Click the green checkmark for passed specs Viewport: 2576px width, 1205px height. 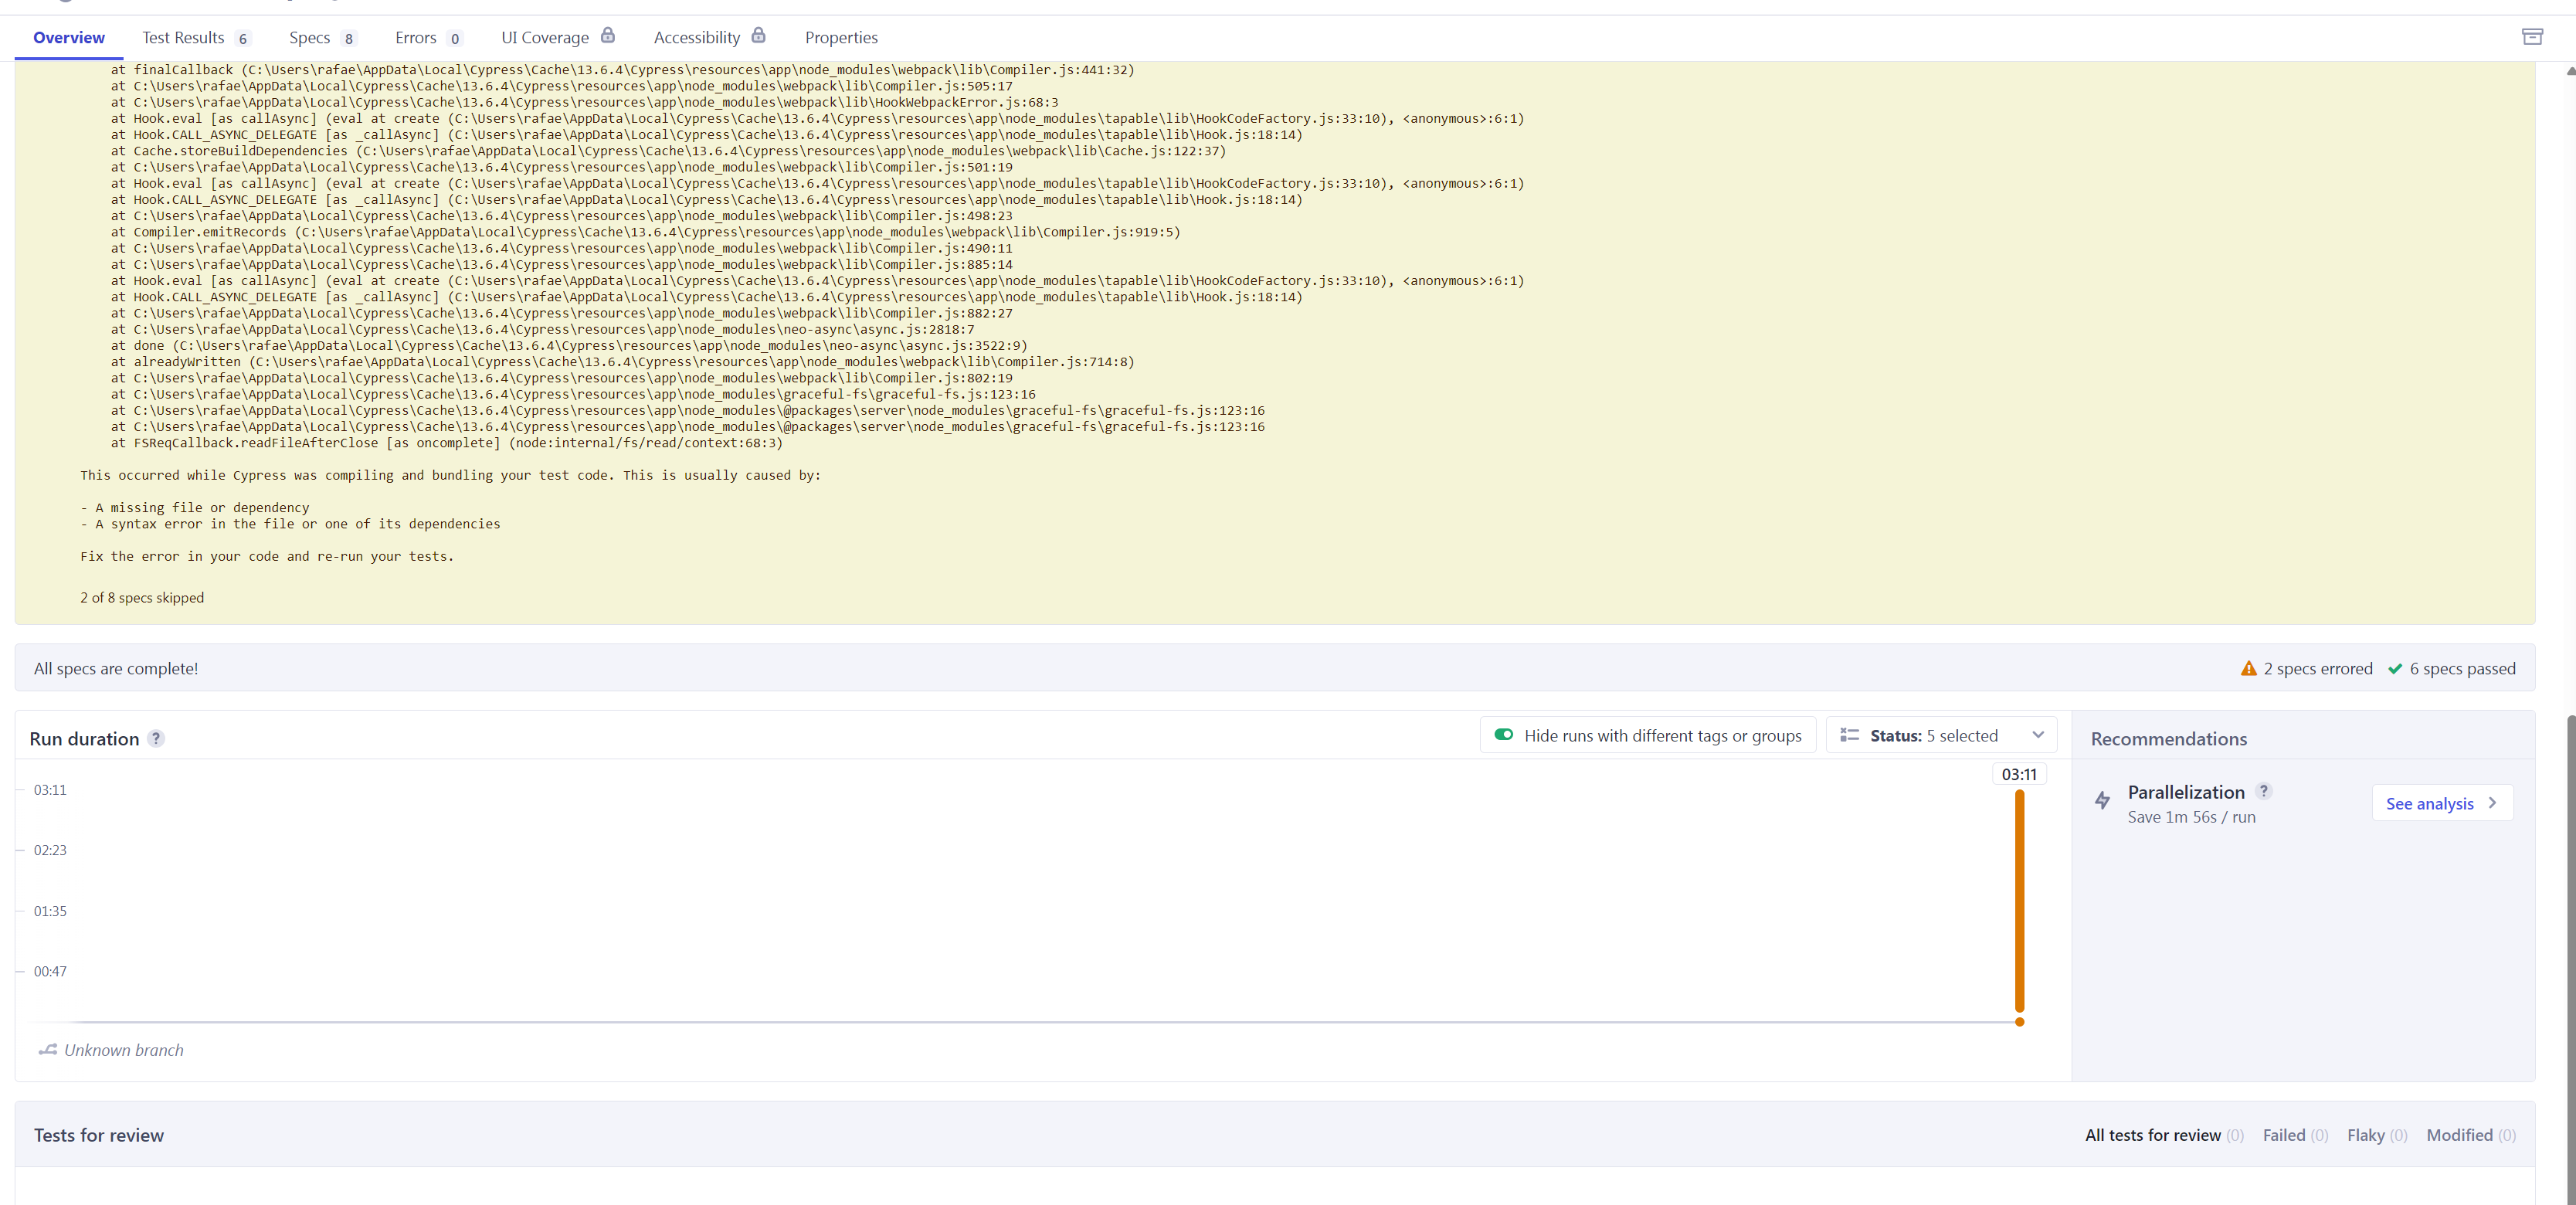coord(2395,669)
